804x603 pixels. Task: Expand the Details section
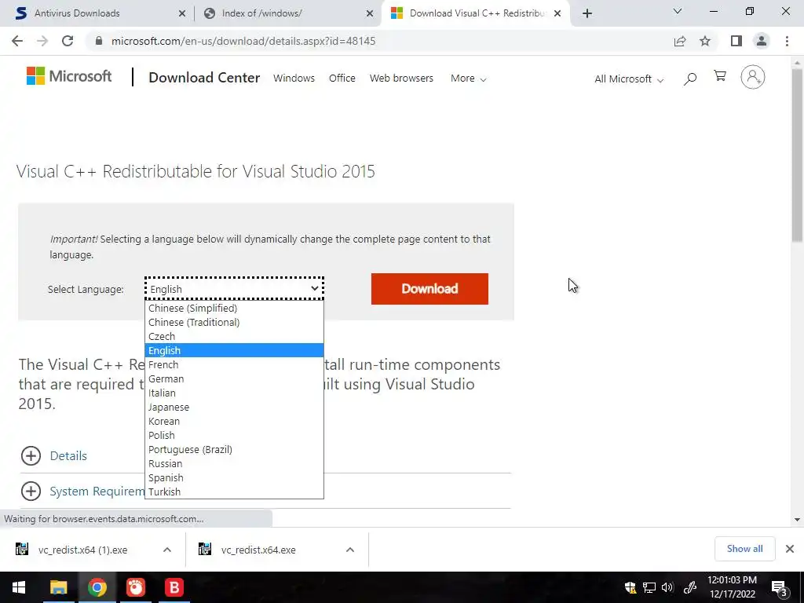(54, 455)
